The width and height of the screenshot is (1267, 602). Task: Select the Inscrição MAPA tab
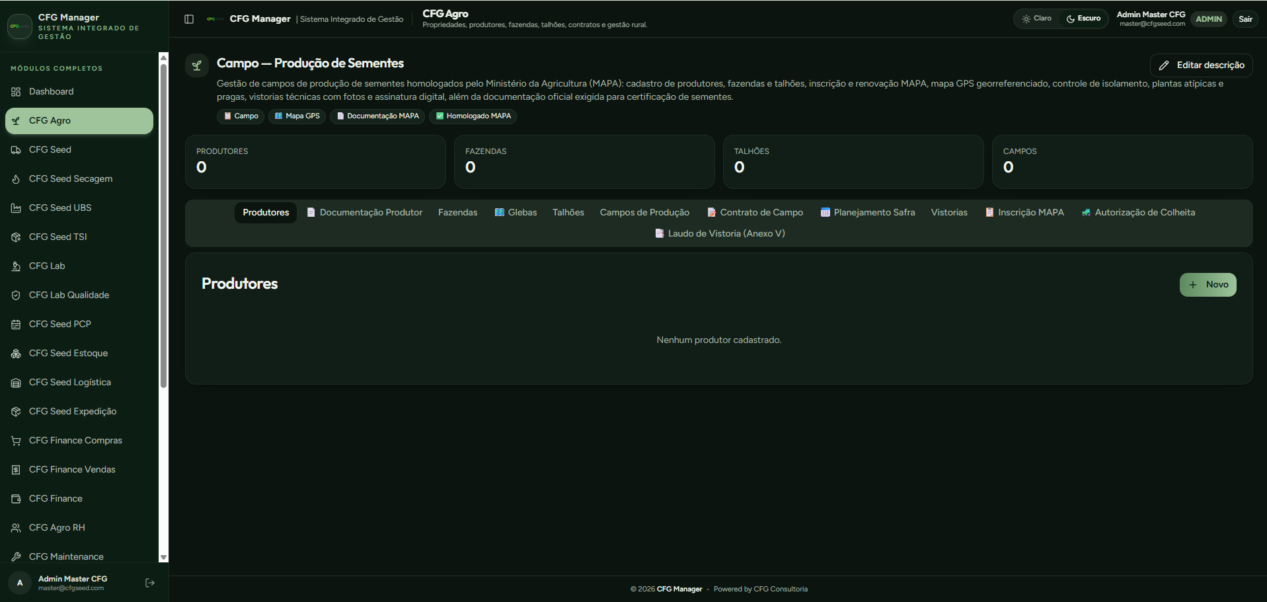click(x=1024, y=212)
